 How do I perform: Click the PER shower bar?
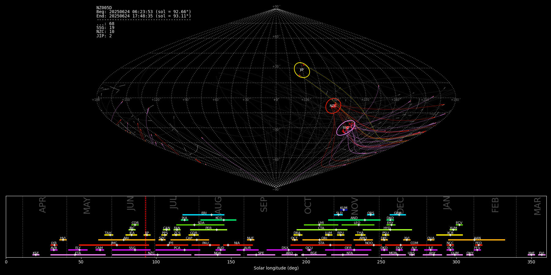pos(208,230)
